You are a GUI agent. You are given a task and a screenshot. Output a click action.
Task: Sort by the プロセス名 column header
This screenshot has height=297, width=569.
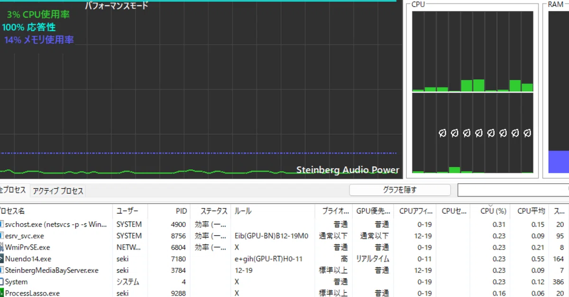tap(56, 211)
